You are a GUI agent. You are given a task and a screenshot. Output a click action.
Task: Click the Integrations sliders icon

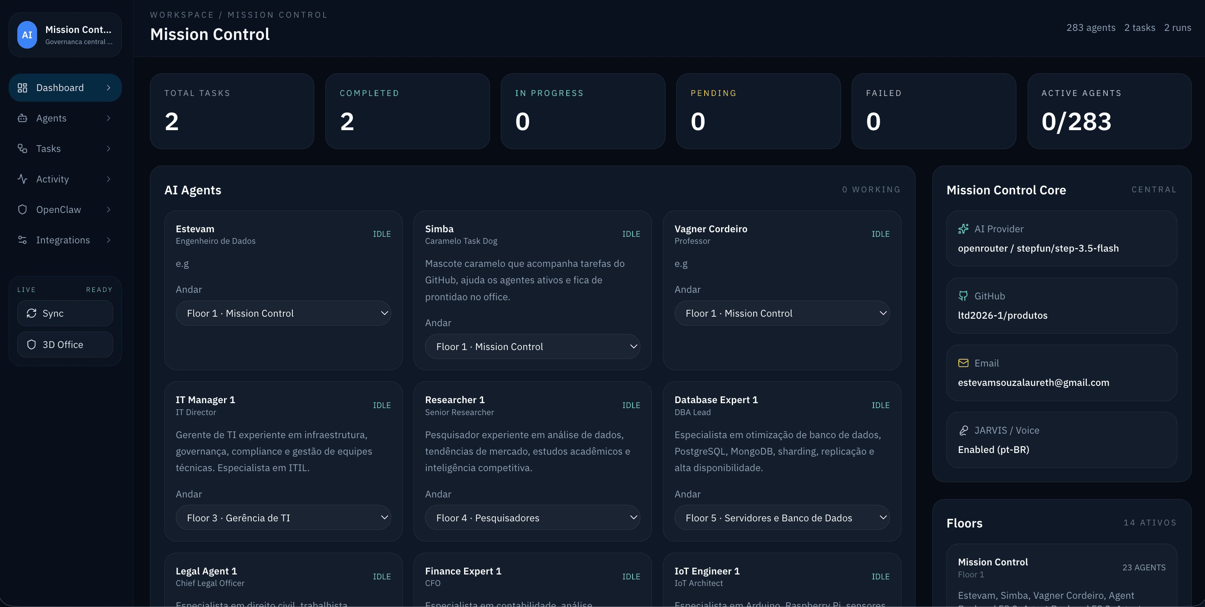click(23, 239)
